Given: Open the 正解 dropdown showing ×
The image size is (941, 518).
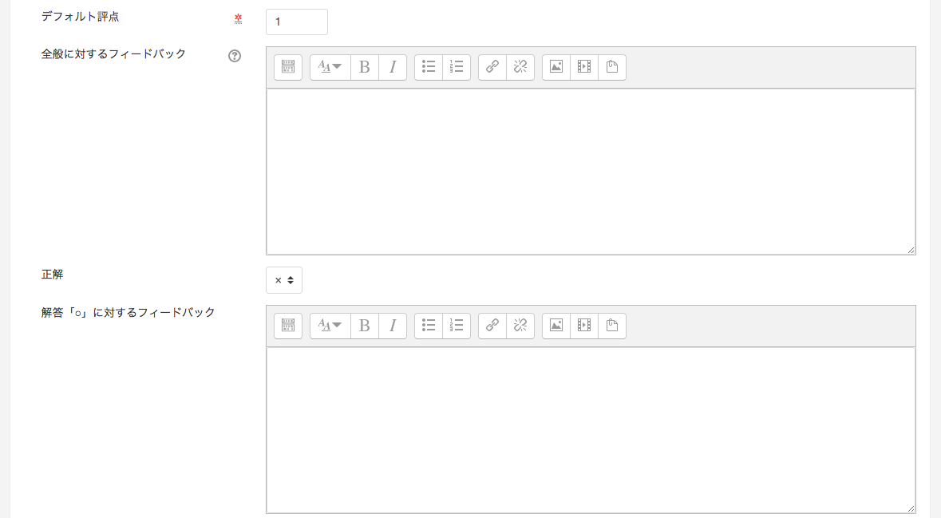Looking at the screenshot, I should (x=284, y=280).
